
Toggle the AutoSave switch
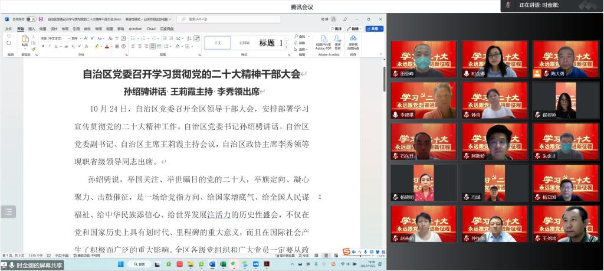click(x=31, y=19)
